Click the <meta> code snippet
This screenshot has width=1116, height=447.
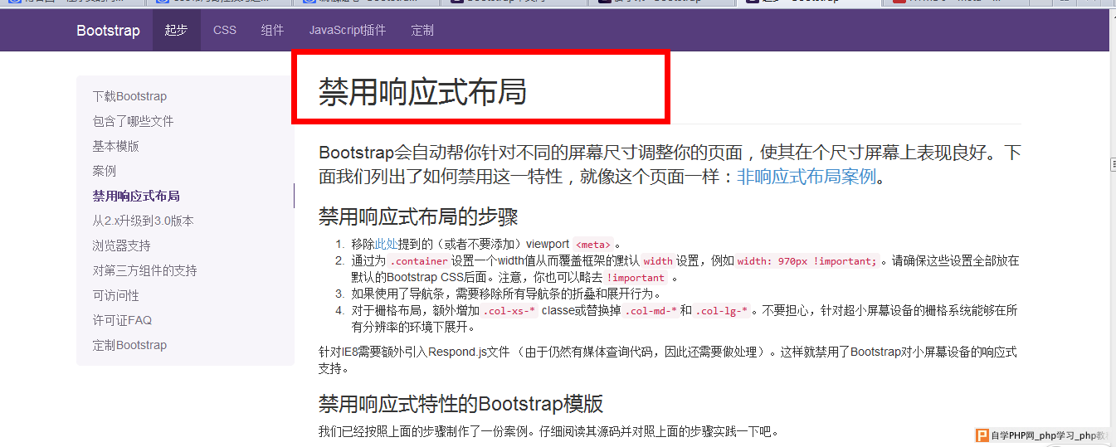click(x=592, y=245)
